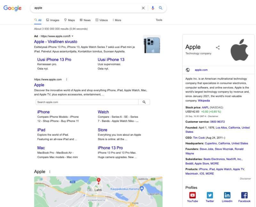
Task: Select the All results tab
Action: click(x=38, y=20)
